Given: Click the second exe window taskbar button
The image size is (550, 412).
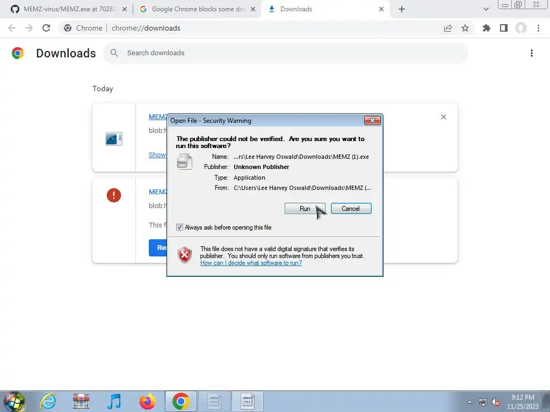Looking at the screenshot, I should click(x=248, y=401).
